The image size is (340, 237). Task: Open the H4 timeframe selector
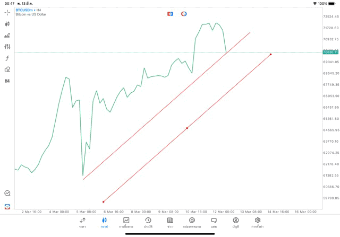[x=7, y=81]
